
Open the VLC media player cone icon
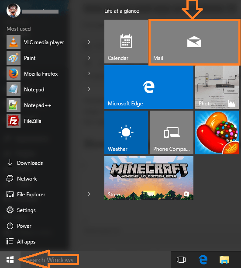point(14,42)
